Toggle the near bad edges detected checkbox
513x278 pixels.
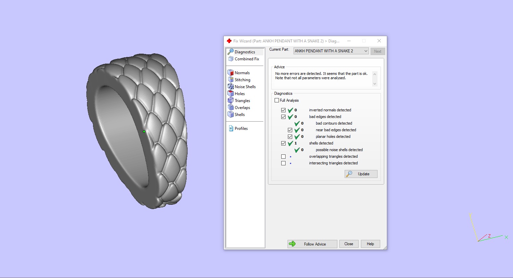click(x=290, y=130)
